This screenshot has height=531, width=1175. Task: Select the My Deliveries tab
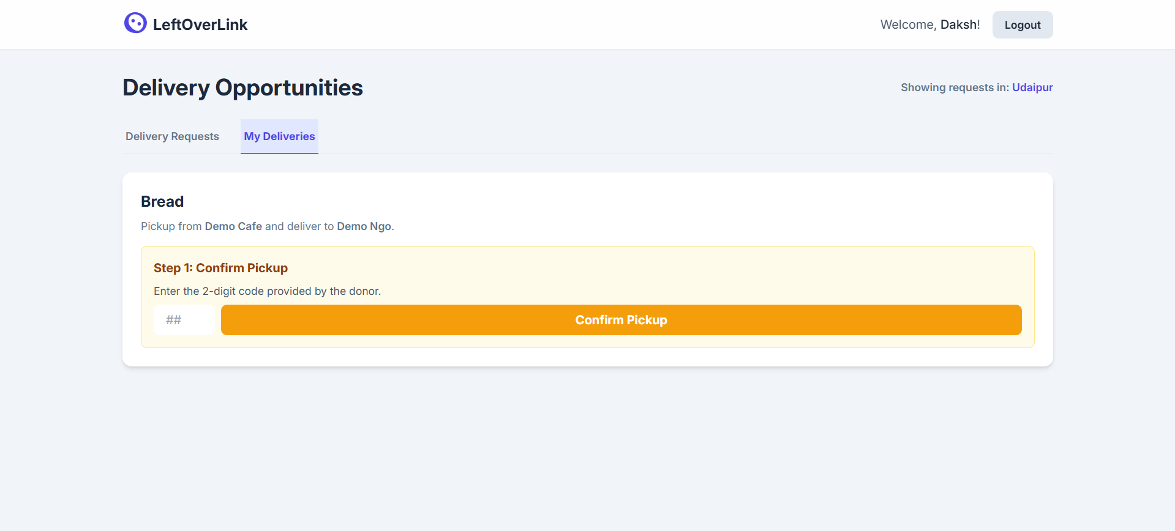coord(279,136)
